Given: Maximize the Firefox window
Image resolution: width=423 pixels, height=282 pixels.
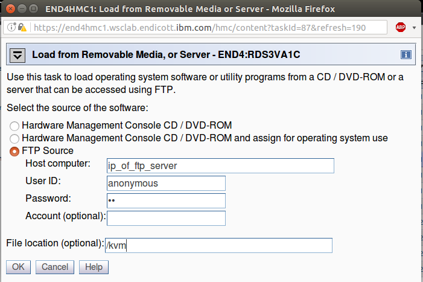Looking at the screenshot, I should [x=34, y=8].
